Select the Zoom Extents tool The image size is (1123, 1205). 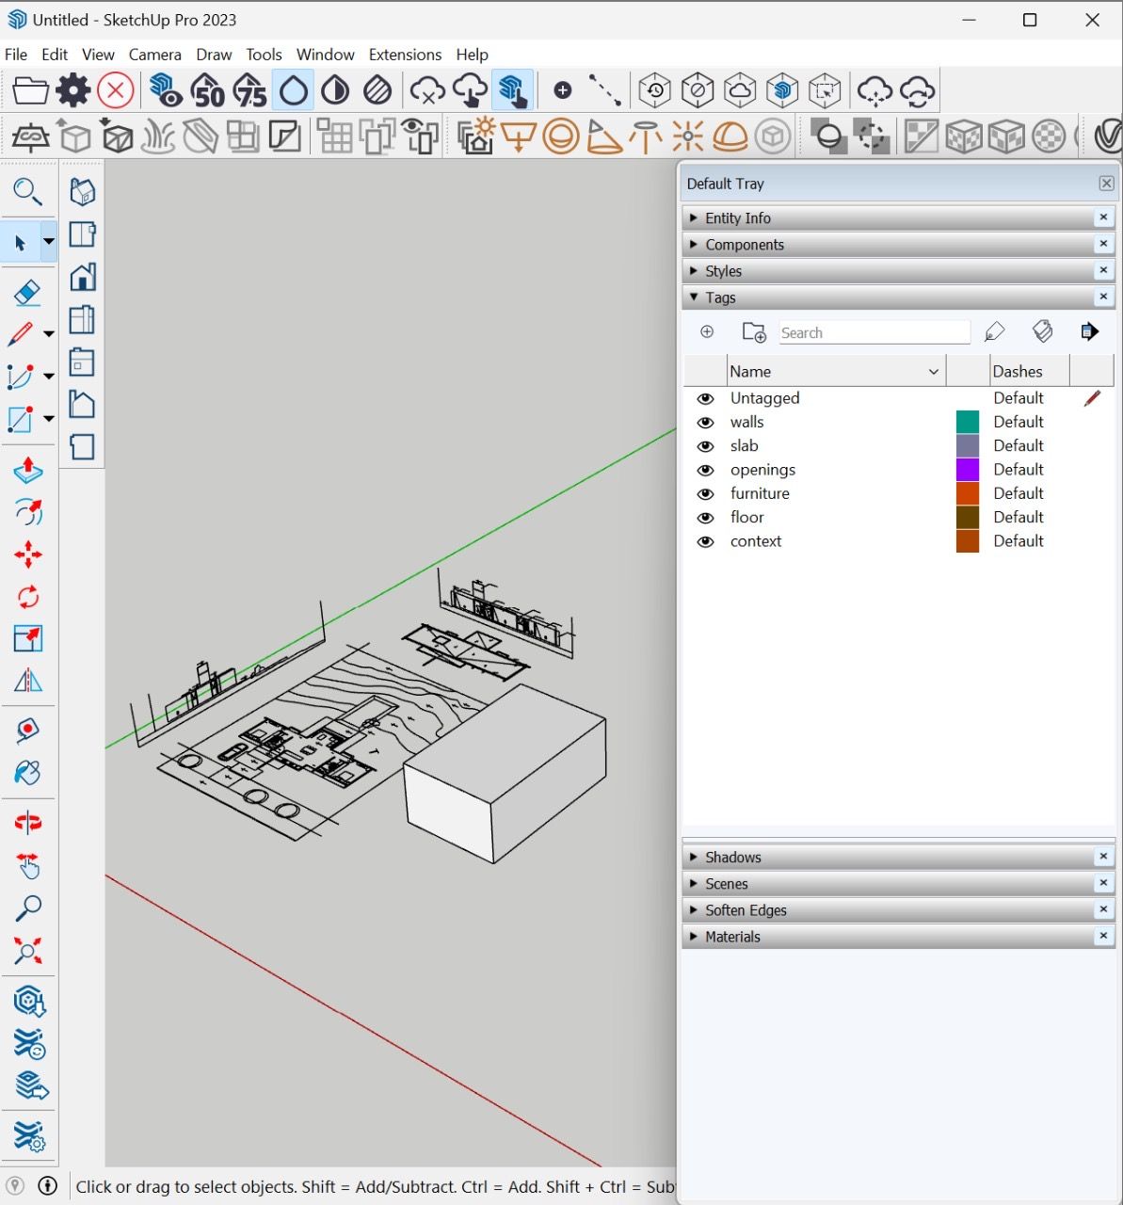(28, 951)
